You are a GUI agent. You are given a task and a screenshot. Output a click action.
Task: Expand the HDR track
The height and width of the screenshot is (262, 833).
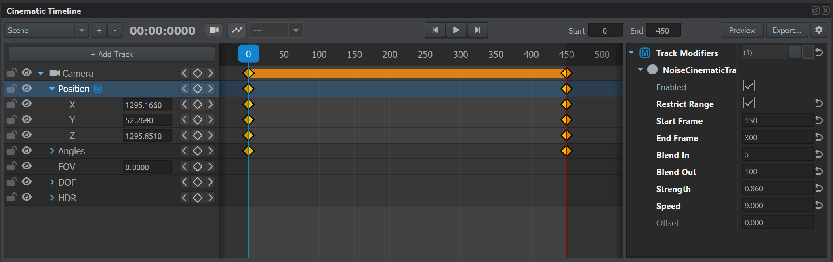pos(52,198)
